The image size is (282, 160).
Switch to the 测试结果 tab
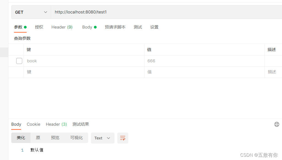point(80,124)
